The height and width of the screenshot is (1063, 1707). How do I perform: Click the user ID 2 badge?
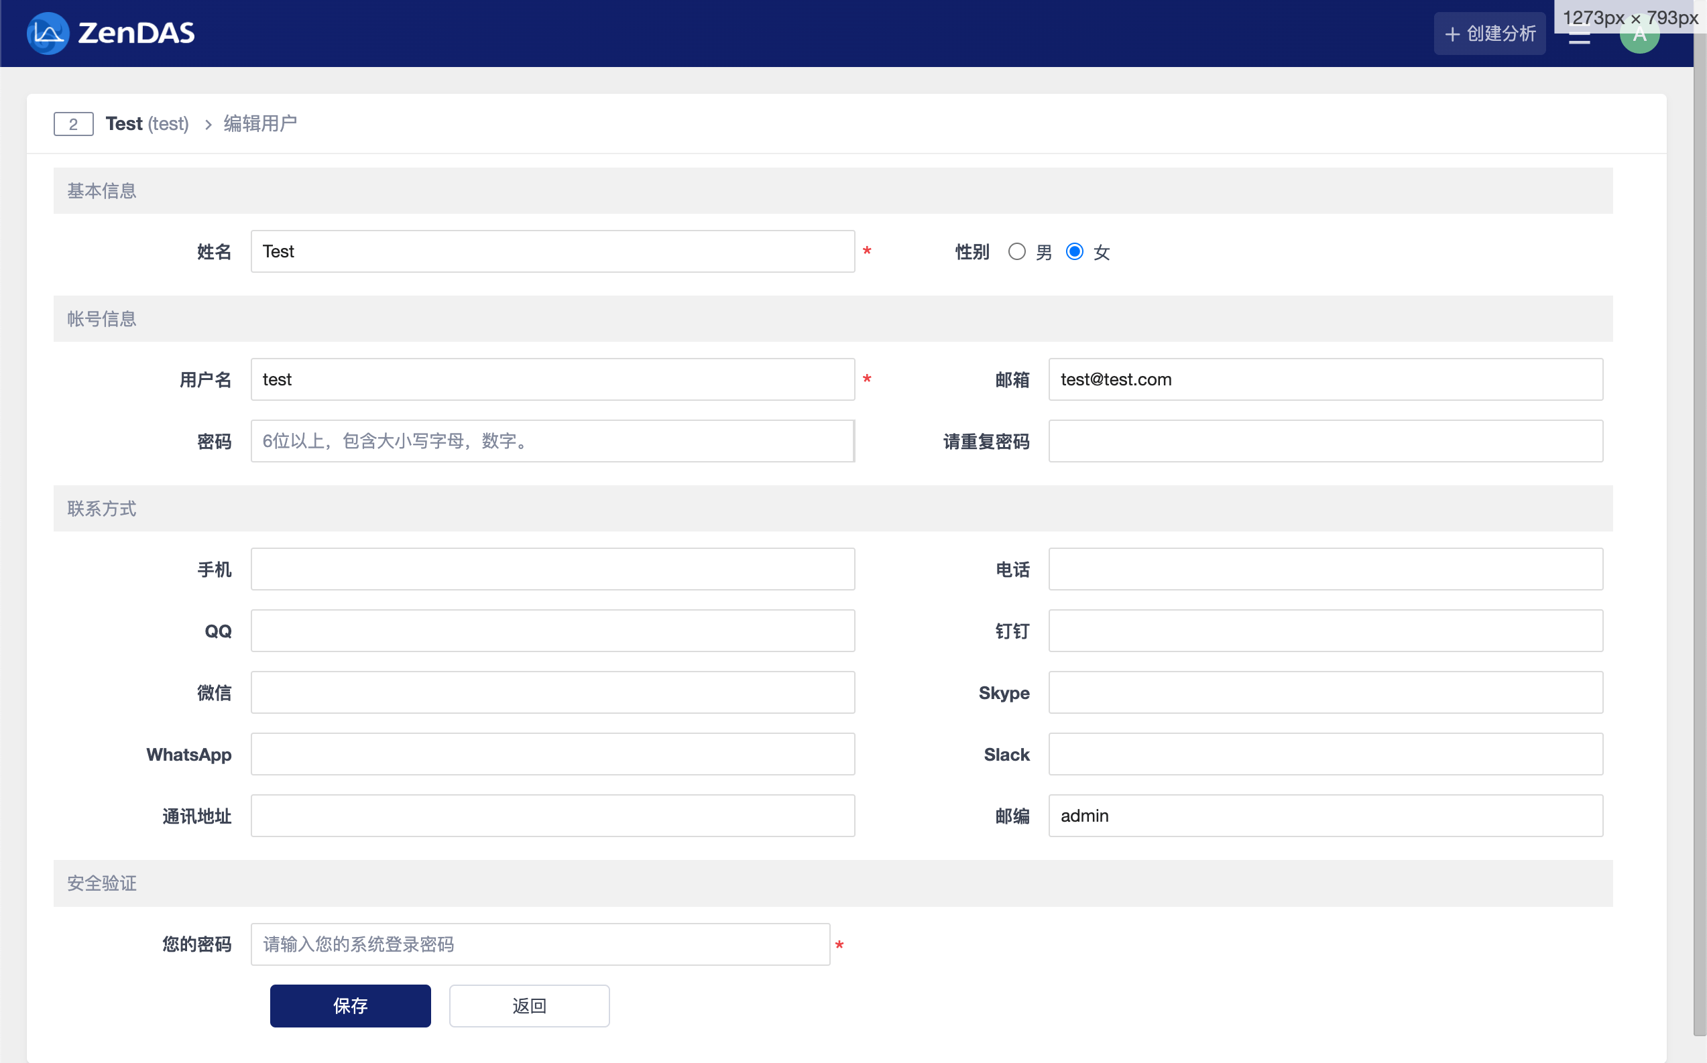(73, 125)
